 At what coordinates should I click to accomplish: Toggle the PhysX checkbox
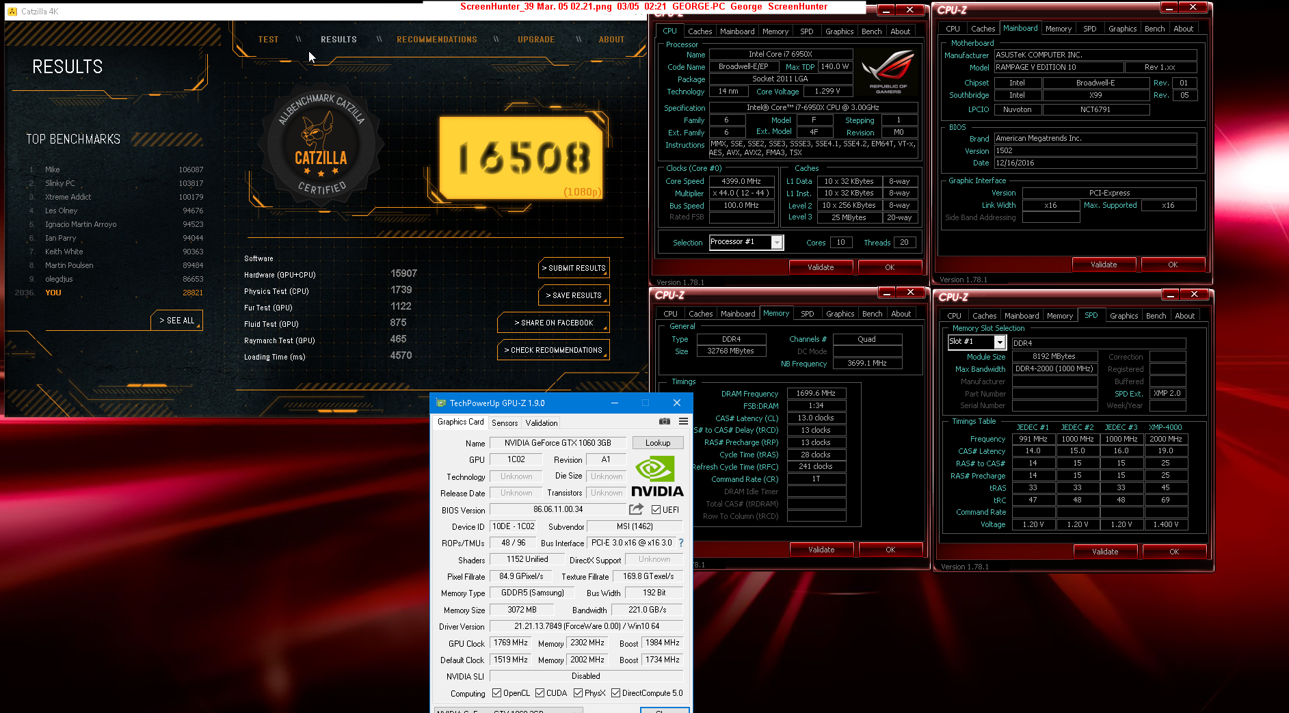pos(578,693)
